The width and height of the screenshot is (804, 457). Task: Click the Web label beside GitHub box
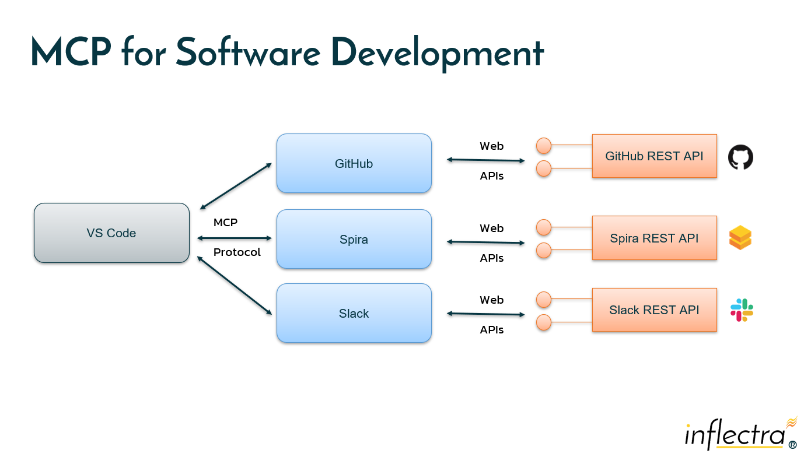[491, 146]
